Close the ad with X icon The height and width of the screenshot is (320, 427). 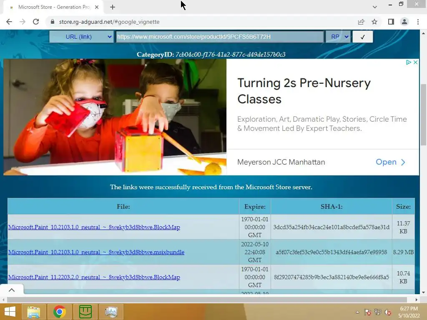pyautogui.click(x=415, y=62)
